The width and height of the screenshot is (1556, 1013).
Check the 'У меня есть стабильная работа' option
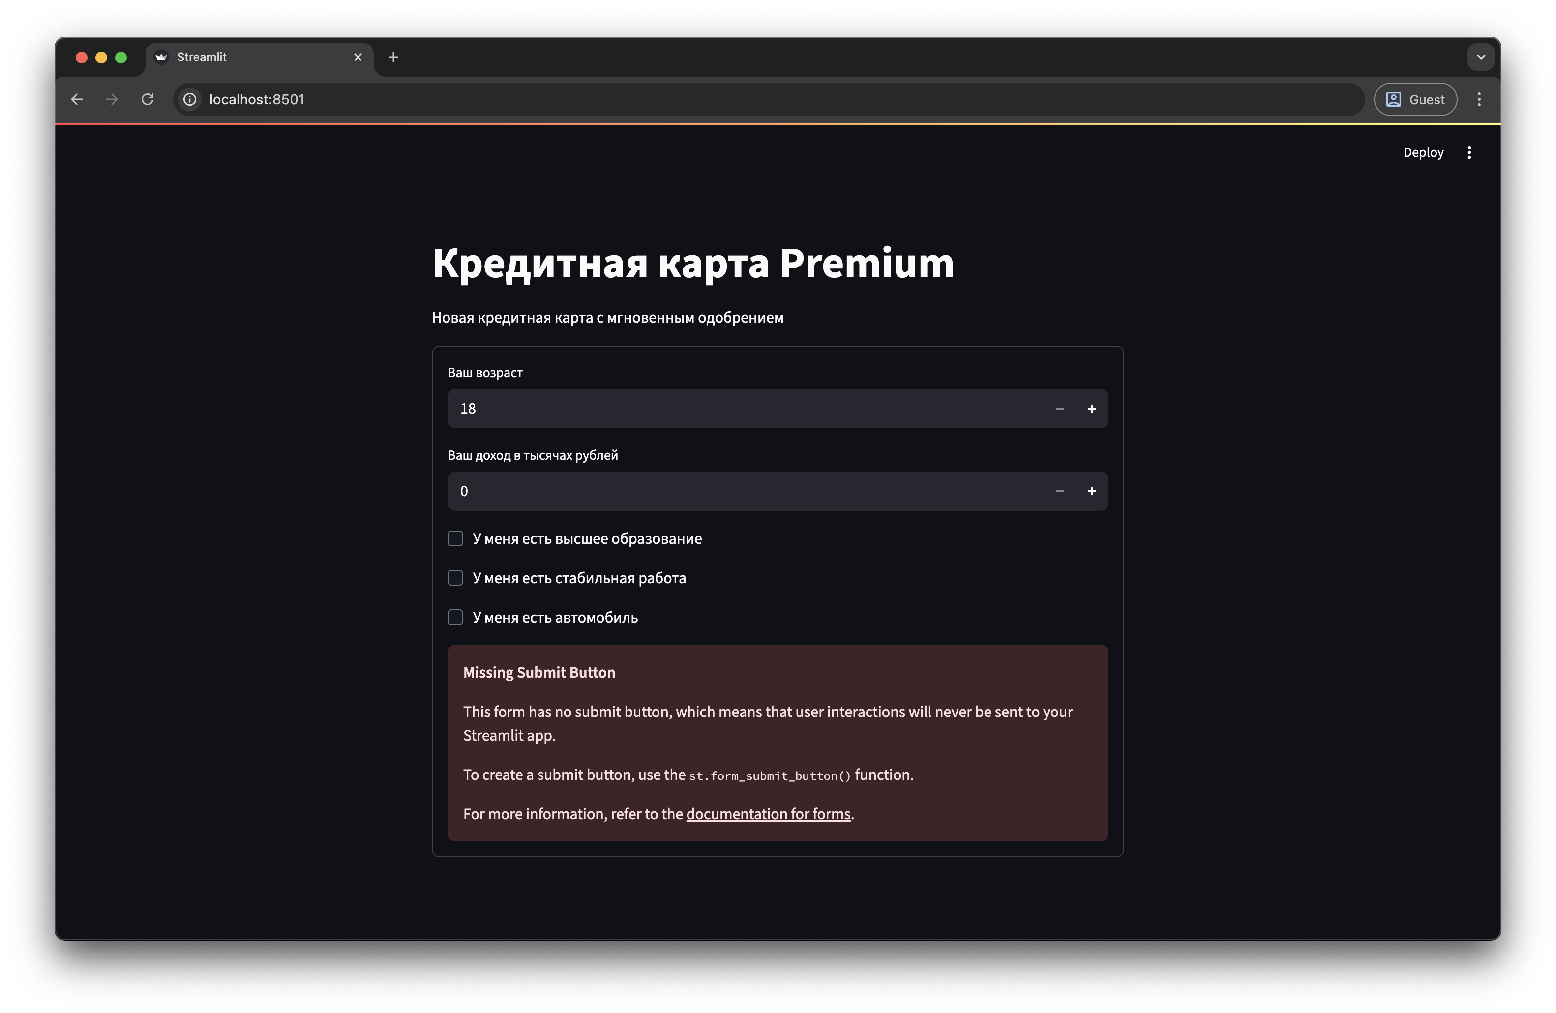[455, 577]
